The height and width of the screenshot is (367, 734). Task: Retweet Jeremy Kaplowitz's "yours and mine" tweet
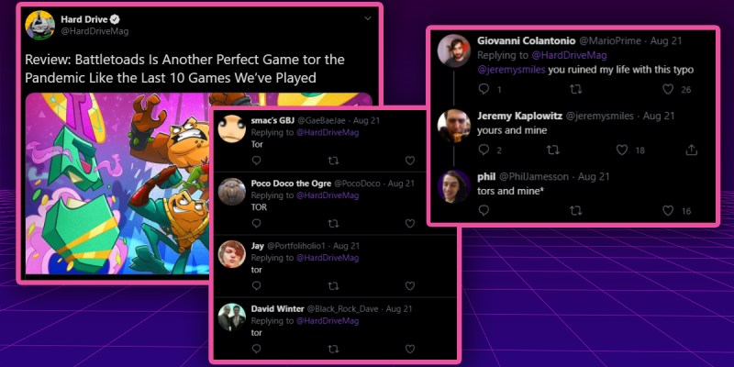pyautogui.click(x=552, y=150)
